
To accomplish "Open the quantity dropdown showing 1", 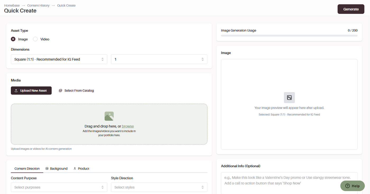I will (x=159, y=59).
